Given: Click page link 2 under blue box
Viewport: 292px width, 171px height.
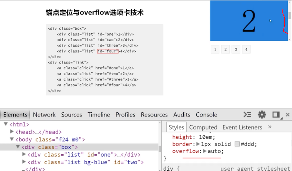Looking at the screenshot, I should (x=226, y=49).
